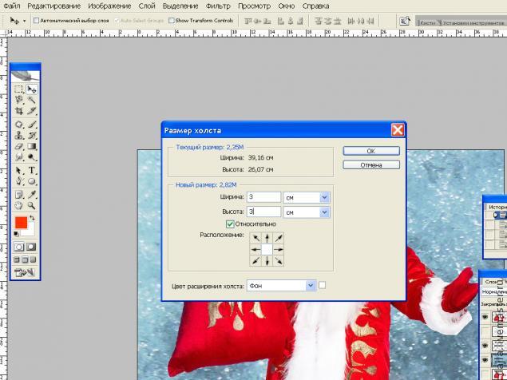Toggle Автоматический выбор слоя checkbox
The height and width of the screenshot is (380, 507).
point(37,20)
